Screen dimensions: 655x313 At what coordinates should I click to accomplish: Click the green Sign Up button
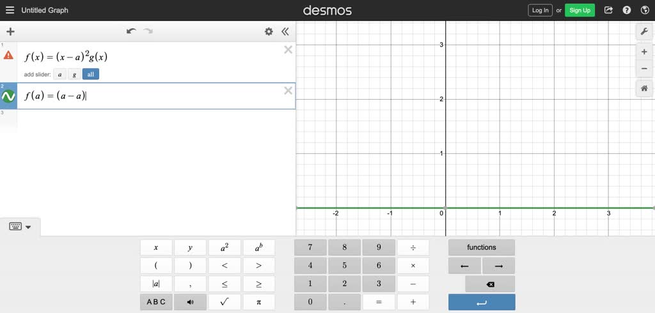tap(580, 10)
